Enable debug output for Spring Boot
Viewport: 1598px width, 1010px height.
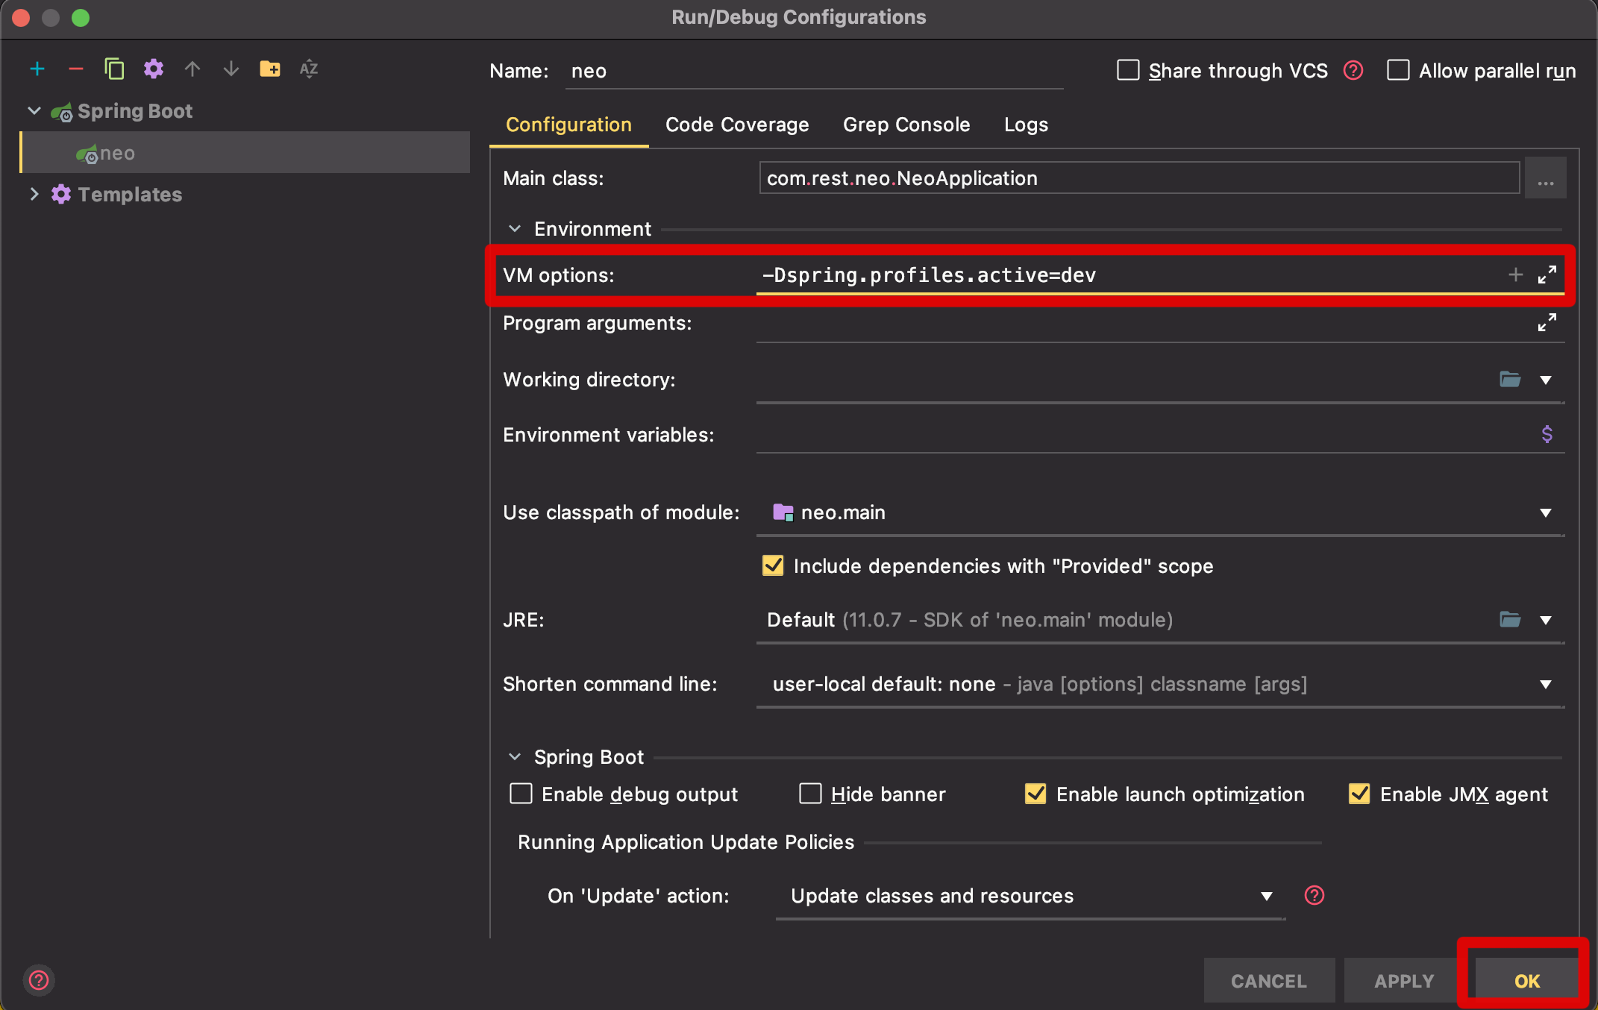[521, 794]
